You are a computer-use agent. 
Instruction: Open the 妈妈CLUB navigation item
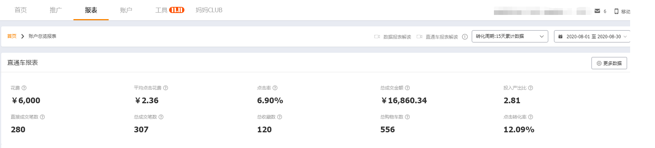pos(209,10)
